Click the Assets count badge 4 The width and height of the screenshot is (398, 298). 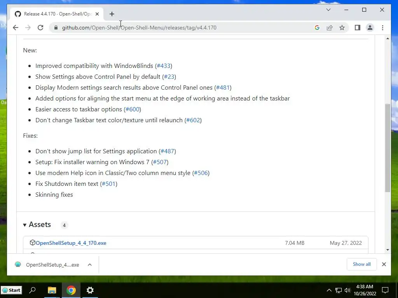pyautogui.click(x=64, y=225)
